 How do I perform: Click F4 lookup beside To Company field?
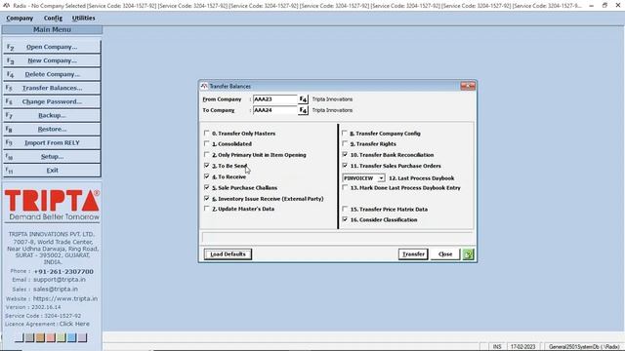pyautogui.click(x=303, y=110)
